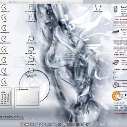This screenshot has height=127, width=127.
Task: Click the red square dock icon
Action: click(69, 124)
